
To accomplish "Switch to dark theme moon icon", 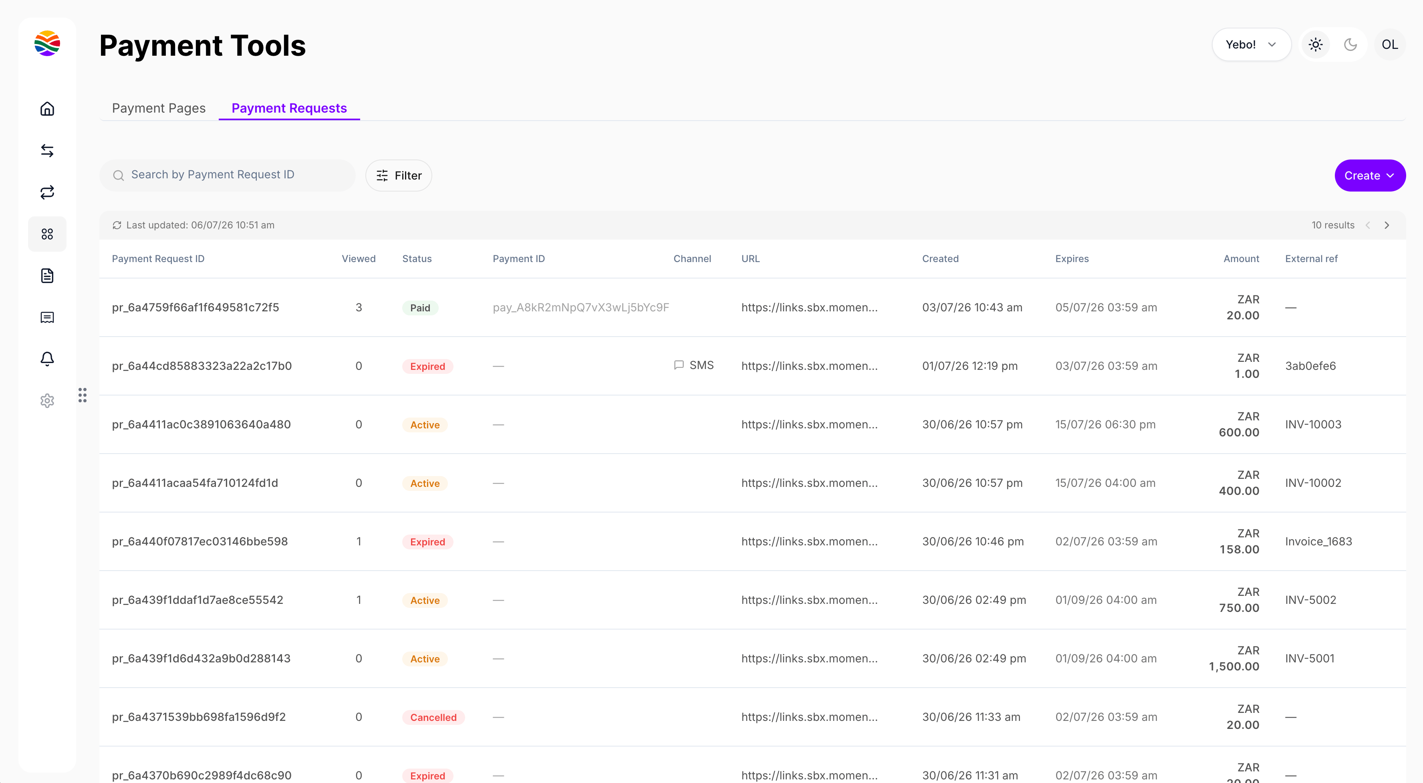I will (1350, 45).
